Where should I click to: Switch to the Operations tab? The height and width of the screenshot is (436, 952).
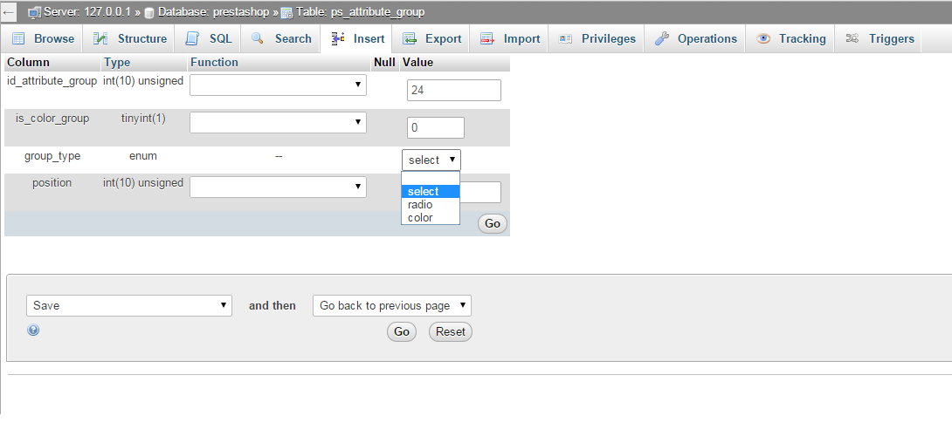695,38
